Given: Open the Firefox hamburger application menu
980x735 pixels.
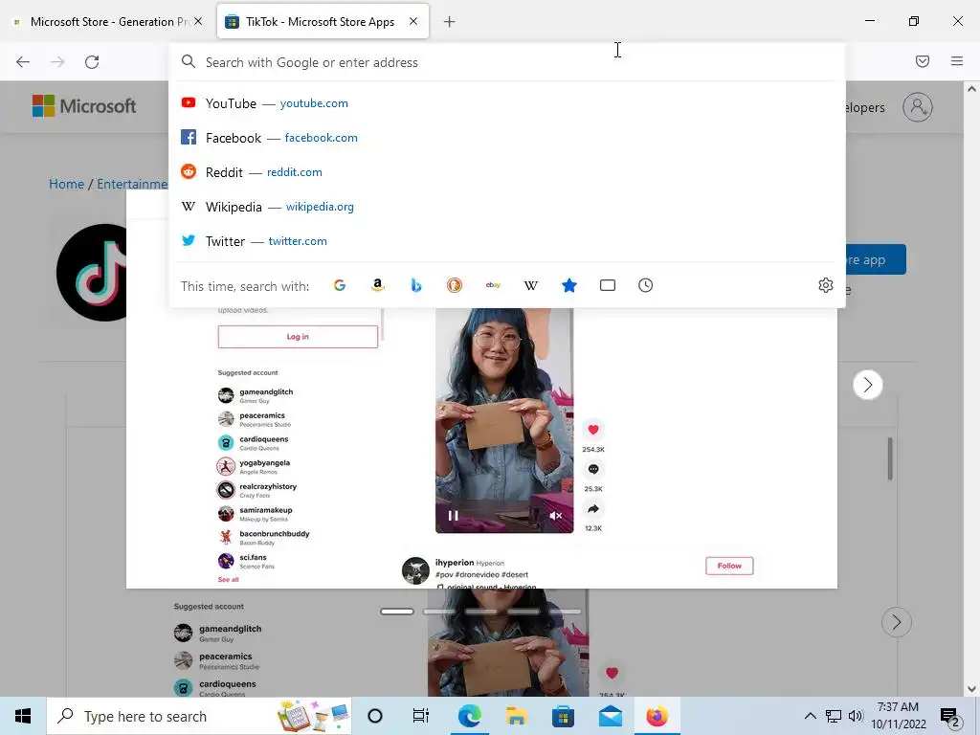Looking at the screenshot, I should 957,61.
